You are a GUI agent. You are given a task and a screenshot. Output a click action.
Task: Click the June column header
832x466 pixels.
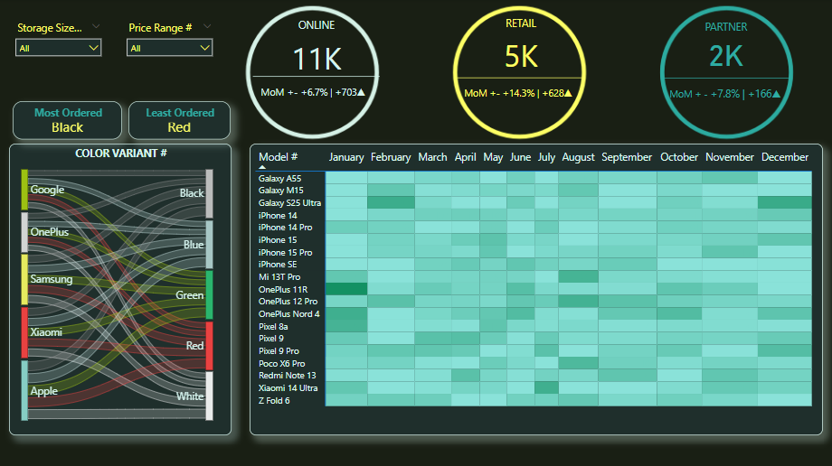pyautogui.click(x=521, y=157)
